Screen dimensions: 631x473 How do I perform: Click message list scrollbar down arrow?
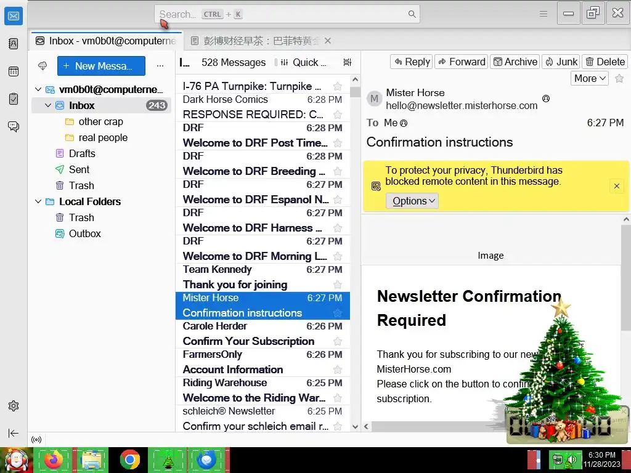pyautogui.click(x=355, y=427)
